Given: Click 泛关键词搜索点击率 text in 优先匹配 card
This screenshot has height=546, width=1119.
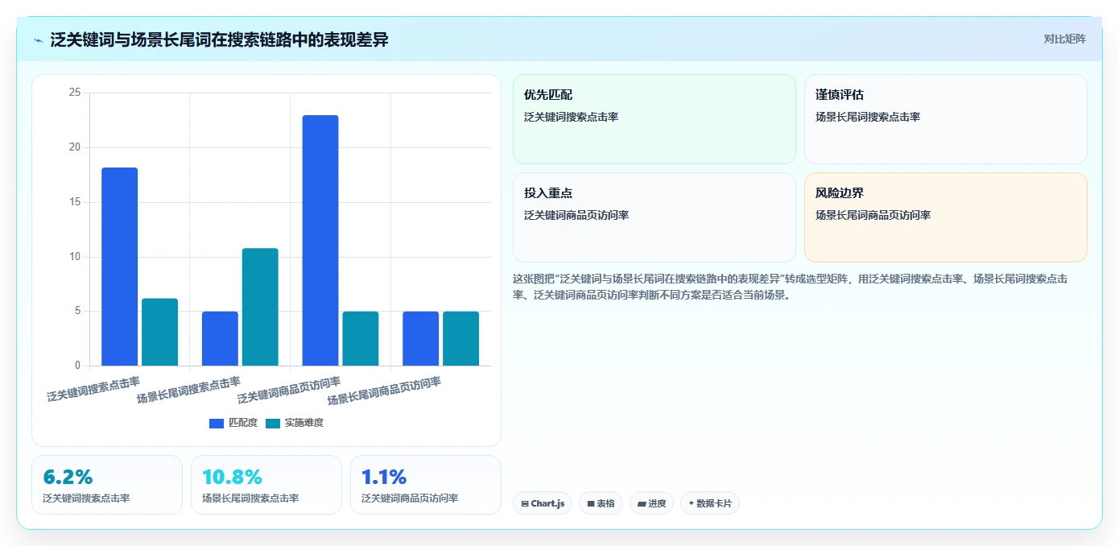Looking at the screenshot, I should pos(571,117).
